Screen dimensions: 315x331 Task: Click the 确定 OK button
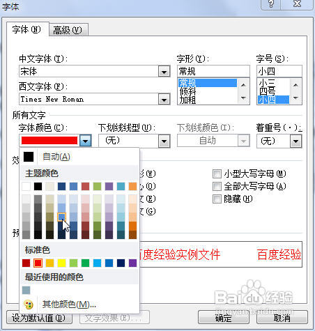224,317
